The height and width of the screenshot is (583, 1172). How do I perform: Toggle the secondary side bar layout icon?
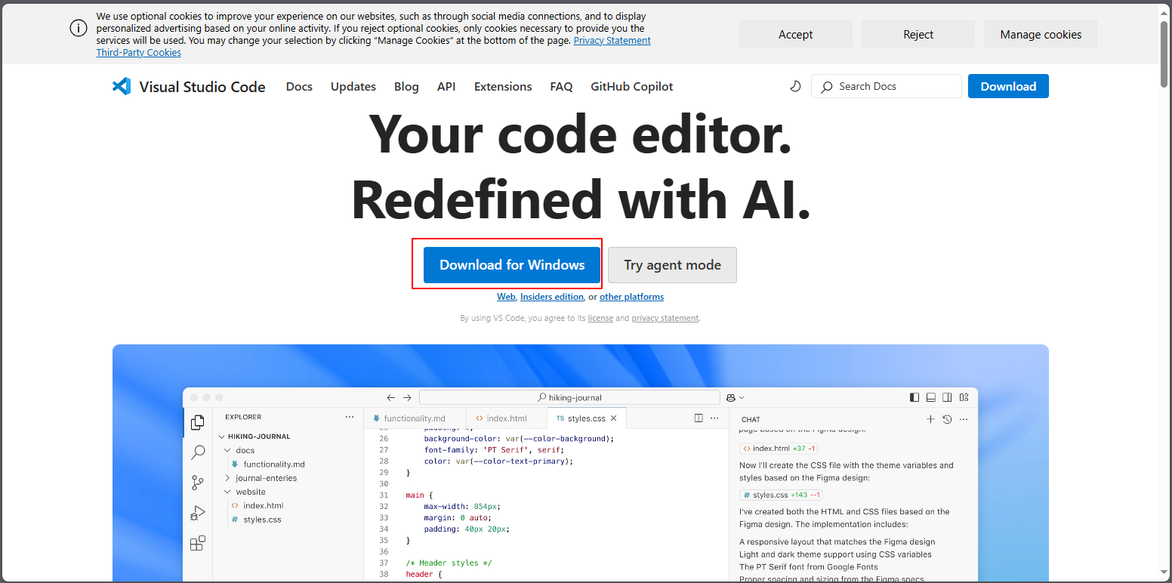point(947,397)
